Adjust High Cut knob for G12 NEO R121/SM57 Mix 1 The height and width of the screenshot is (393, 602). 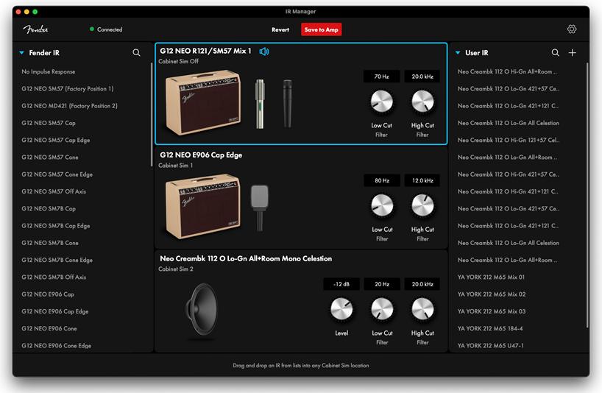422,102
